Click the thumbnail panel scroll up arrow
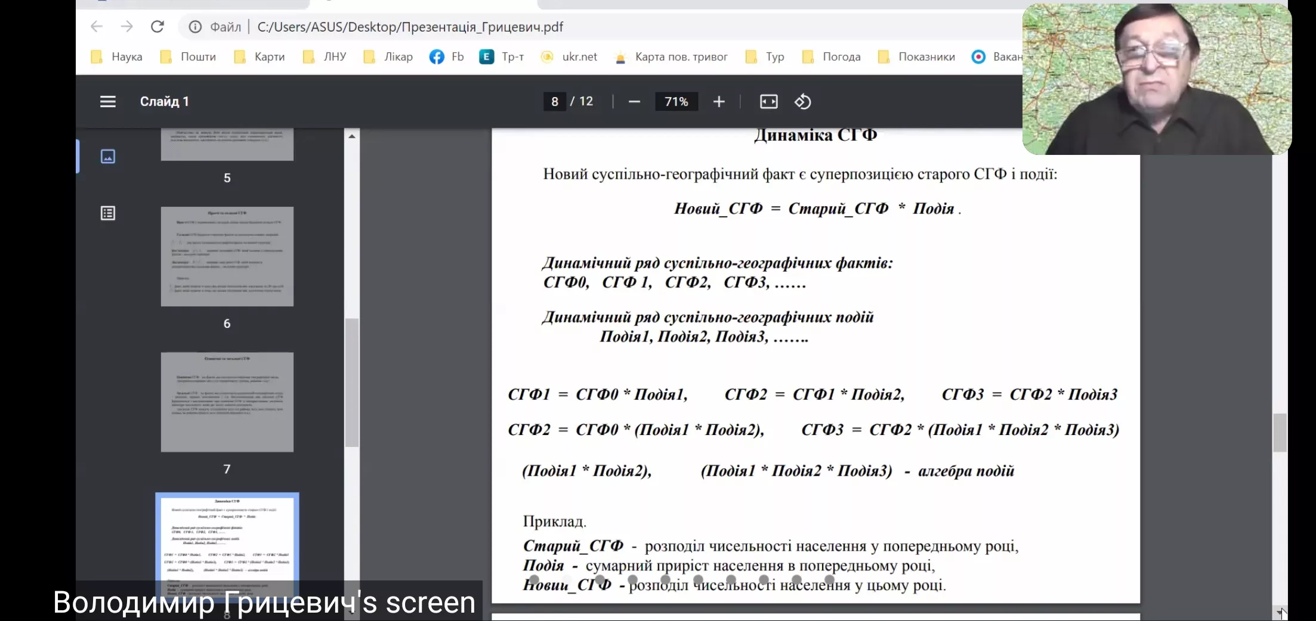1316x621 pixels. tap(352, 136)
